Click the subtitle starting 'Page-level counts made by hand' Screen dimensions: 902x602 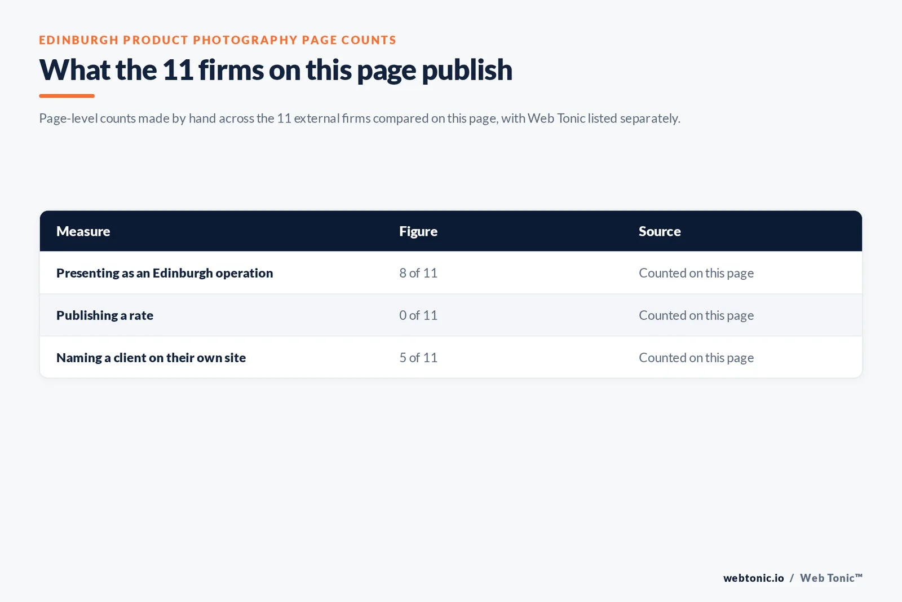pos(360,118)
